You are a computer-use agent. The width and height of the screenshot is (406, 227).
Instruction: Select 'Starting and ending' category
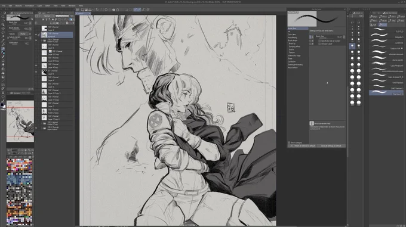click(295, 64)
